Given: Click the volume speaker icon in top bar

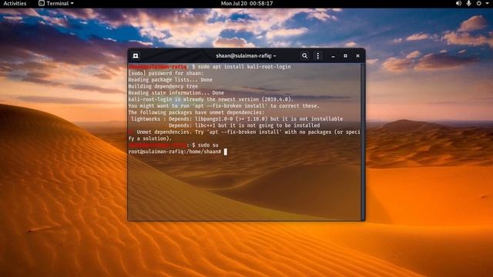Looking at the screenshot, I should [458, 3].
